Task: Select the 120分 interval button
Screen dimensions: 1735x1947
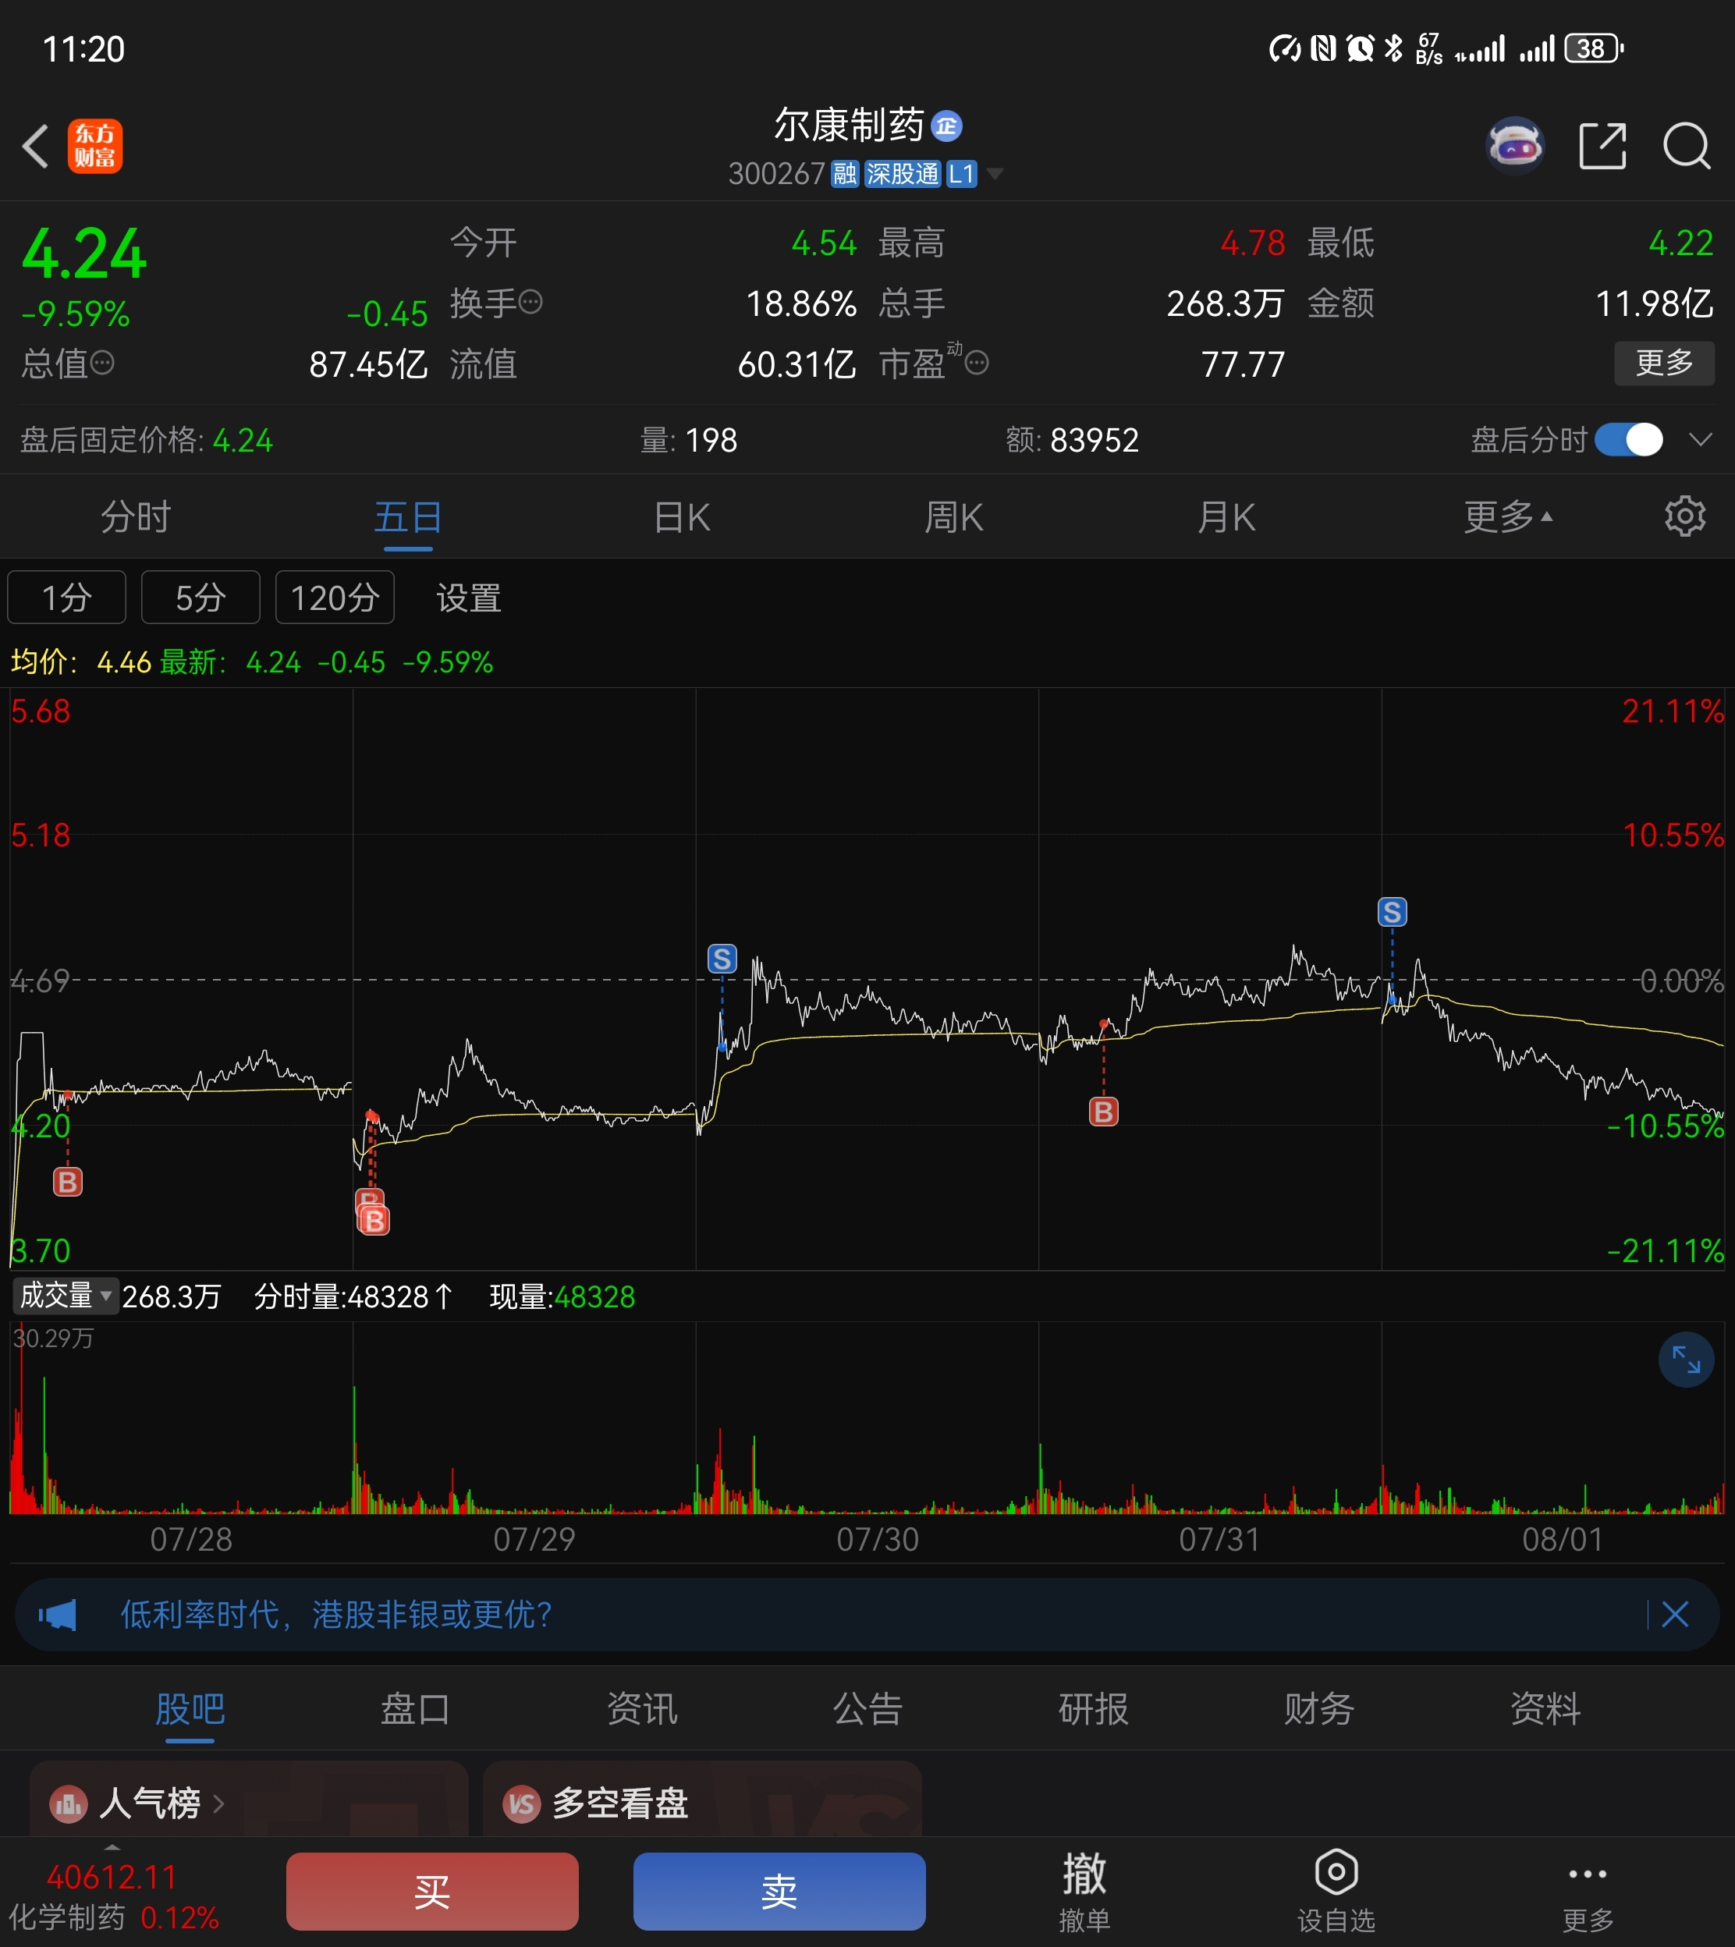Action: (335, 598)
